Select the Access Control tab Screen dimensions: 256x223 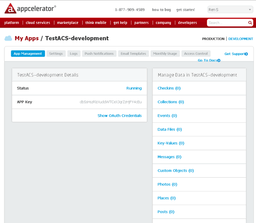[x=196, y=53]
